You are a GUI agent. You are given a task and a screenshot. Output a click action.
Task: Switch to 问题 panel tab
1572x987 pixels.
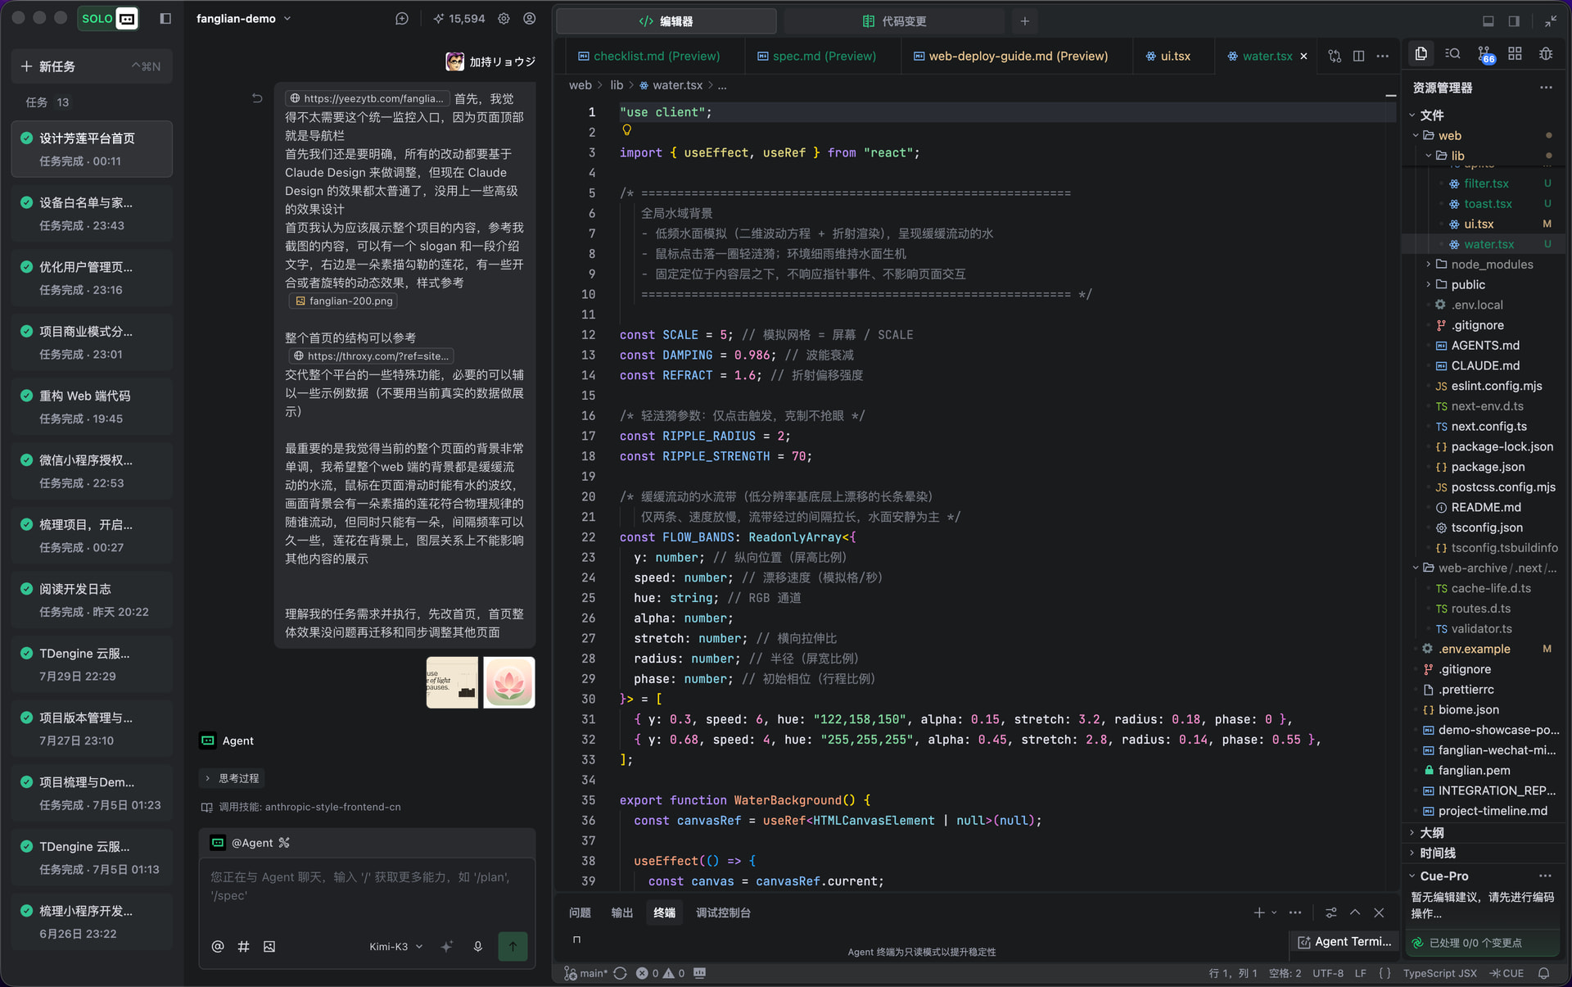pos(580,912)
